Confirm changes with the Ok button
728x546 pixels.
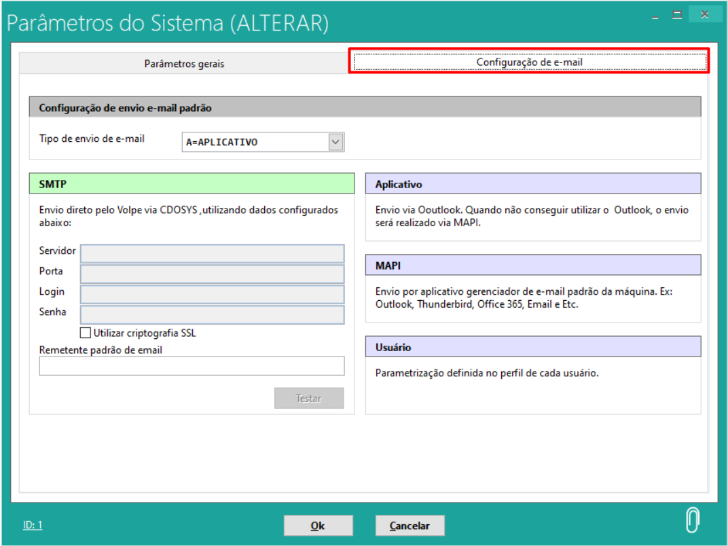318,526
